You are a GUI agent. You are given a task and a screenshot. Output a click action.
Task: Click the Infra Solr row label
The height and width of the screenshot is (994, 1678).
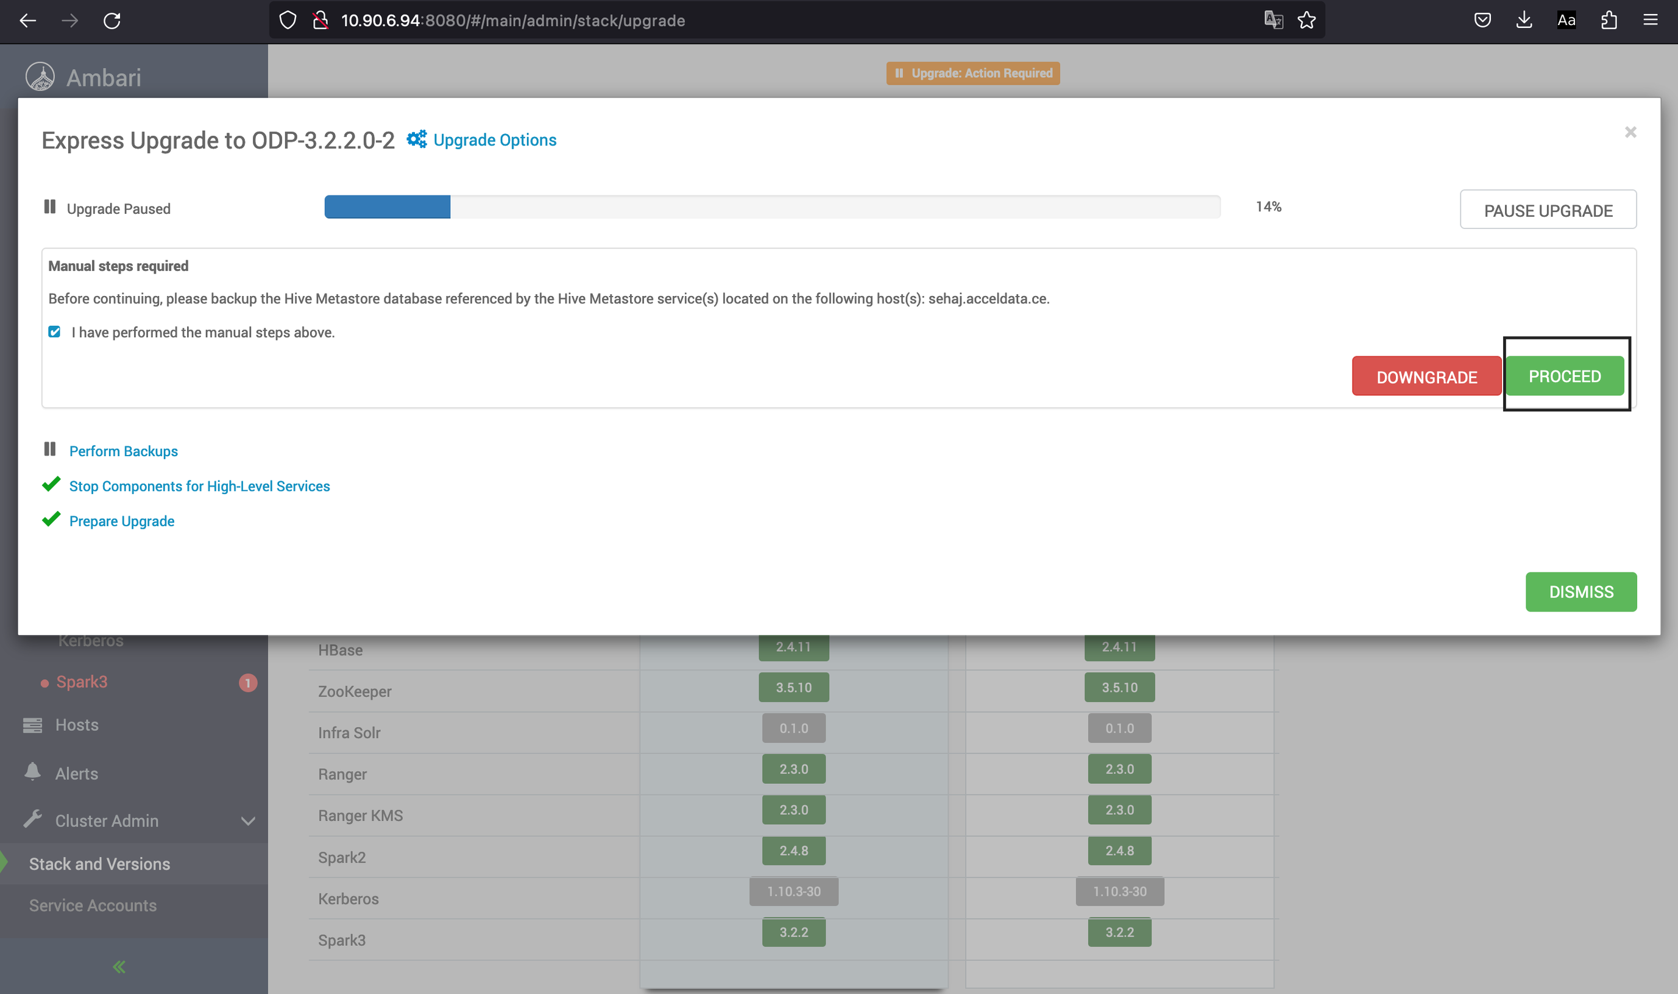(349, 733)
